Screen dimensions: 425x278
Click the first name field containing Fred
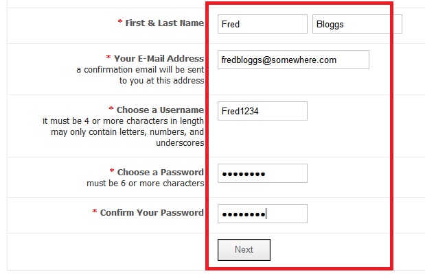coord(262,24)
